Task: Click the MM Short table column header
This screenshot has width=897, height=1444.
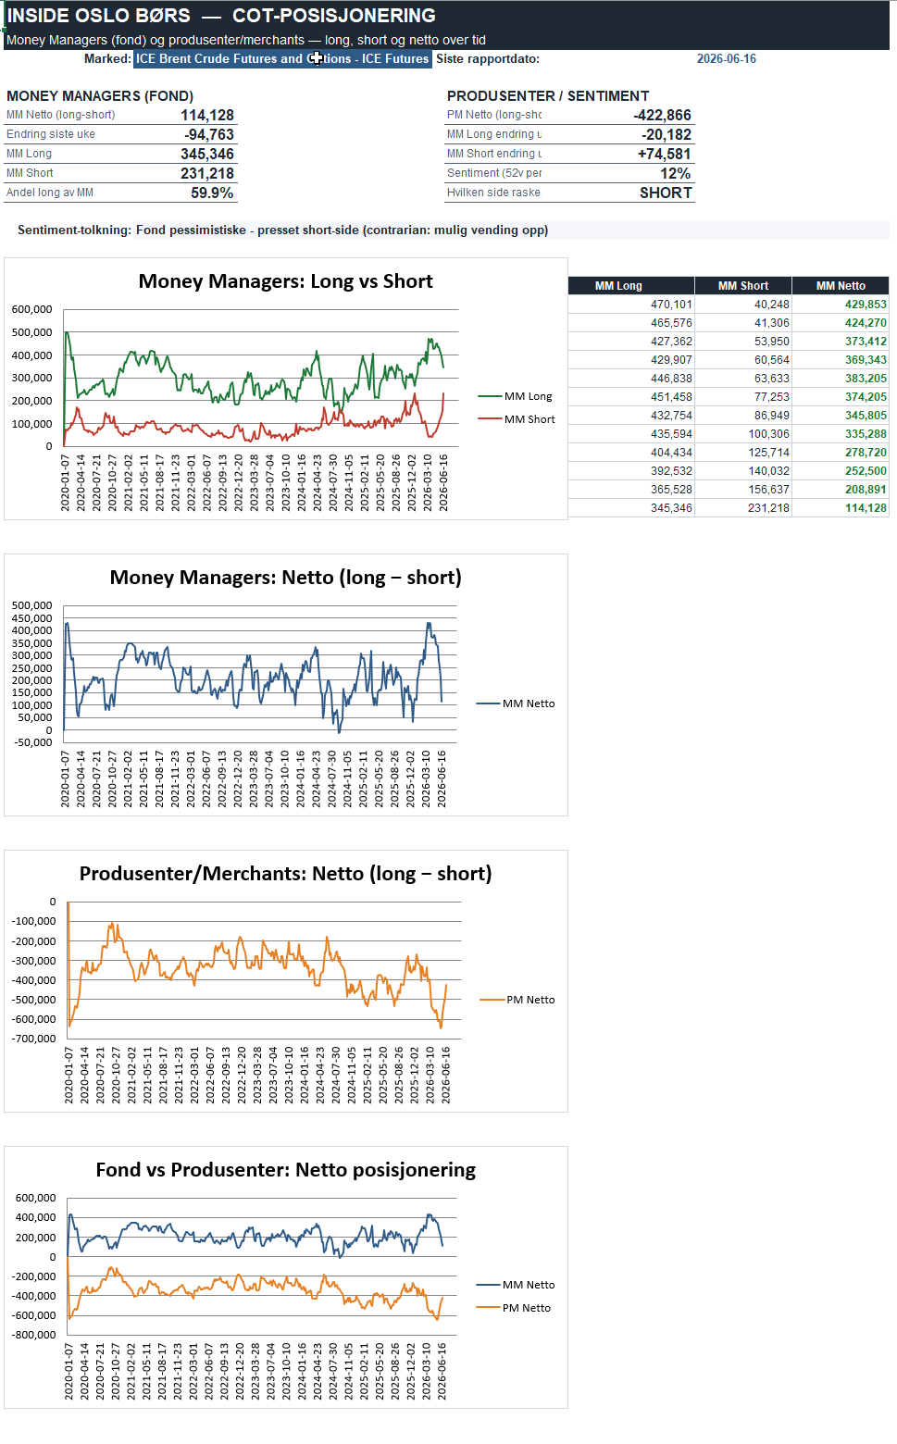Action: point(743,286)
